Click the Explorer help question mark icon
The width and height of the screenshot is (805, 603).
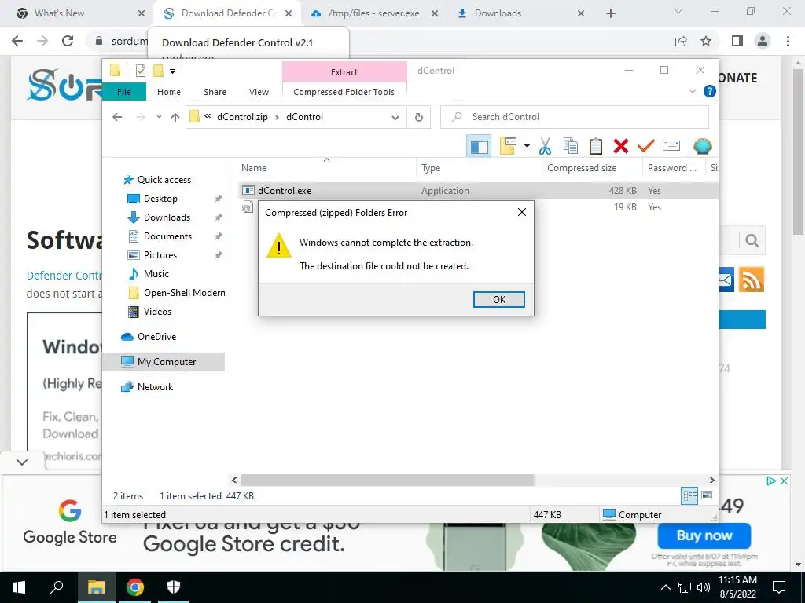(710, 91)
